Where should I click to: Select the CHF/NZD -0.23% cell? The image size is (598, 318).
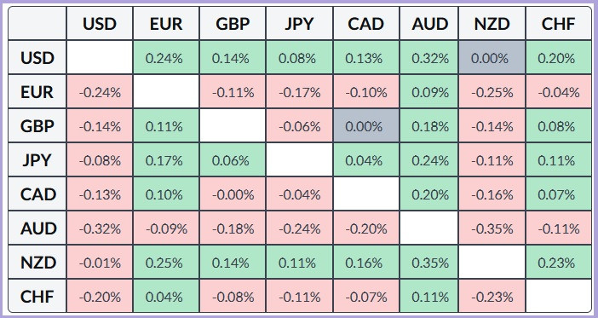[x=492, y=296]
